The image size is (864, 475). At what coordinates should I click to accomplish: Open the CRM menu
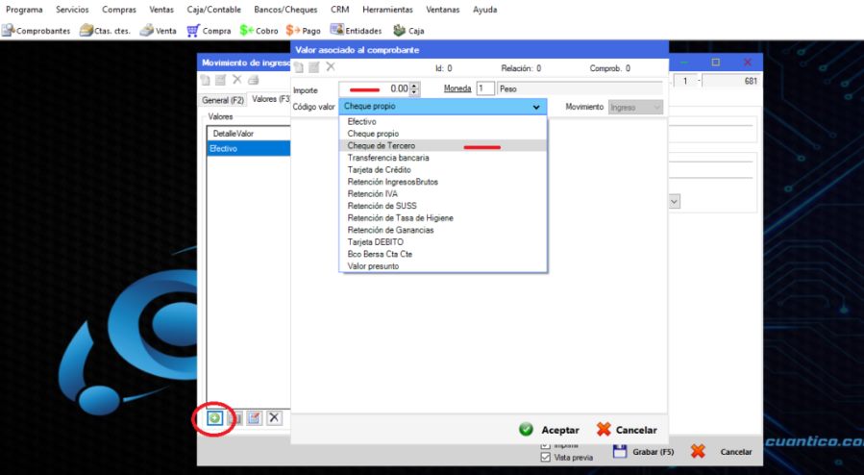pyautogui.click(x=340, y=10)
